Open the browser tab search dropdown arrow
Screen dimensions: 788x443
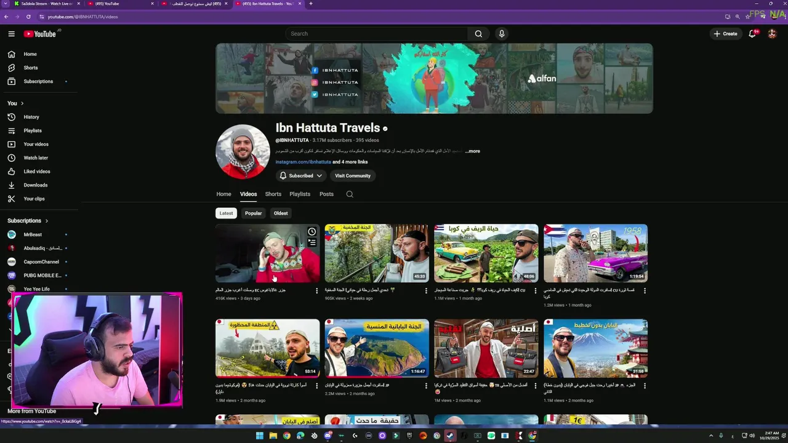(5, 4)
